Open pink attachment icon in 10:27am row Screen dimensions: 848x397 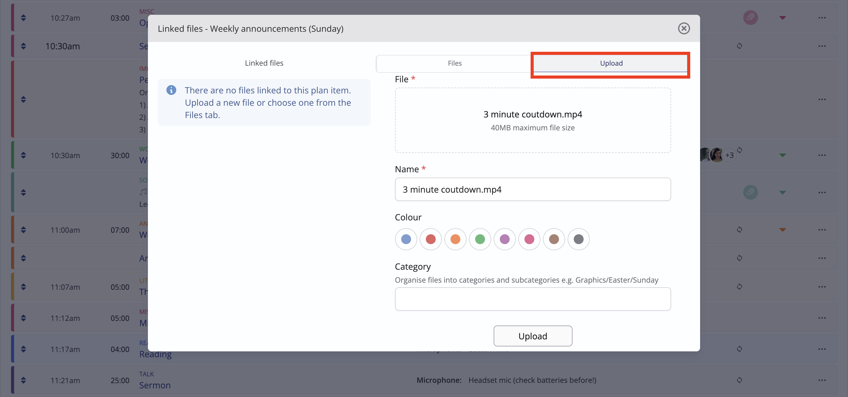[x=750, y=18]
